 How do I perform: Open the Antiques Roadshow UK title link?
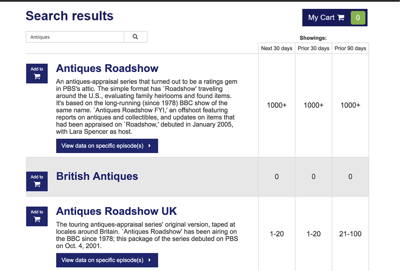(x=116, y=211)
